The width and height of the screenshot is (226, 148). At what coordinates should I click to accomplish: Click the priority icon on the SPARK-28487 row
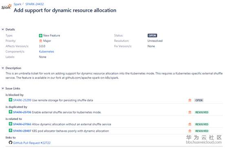pos(190,131)
